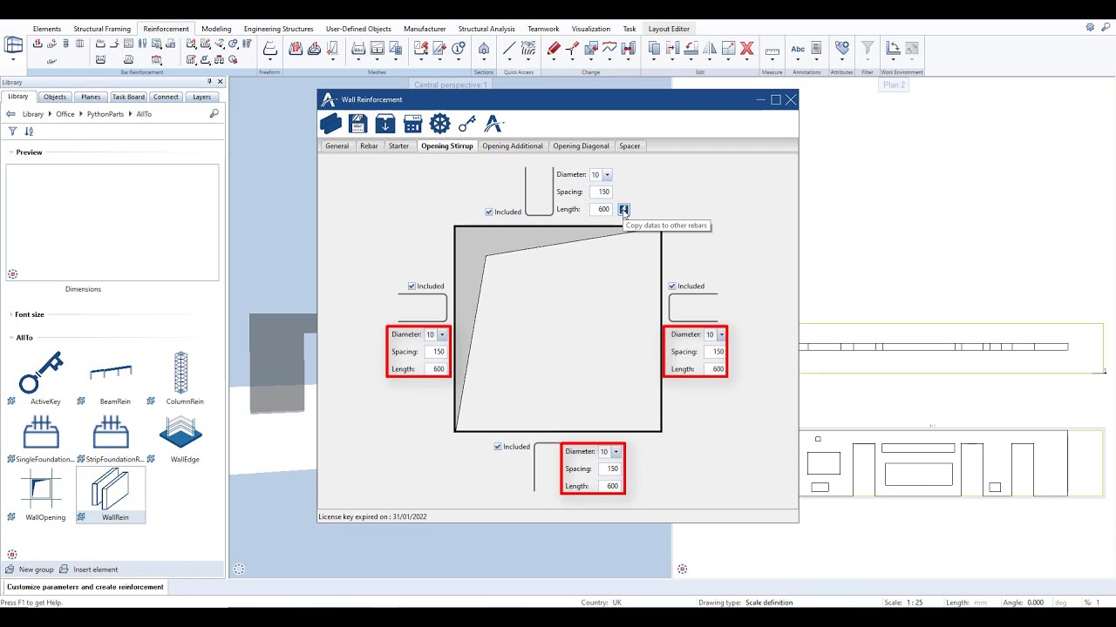Click the filter funnel icon in Library panel
This screenshot has height=627, width=1116.
coord(12,131)
